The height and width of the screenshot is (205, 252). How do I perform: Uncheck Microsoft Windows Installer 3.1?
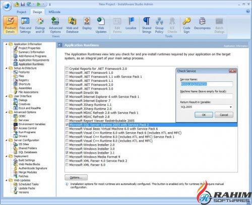[67, 153]
